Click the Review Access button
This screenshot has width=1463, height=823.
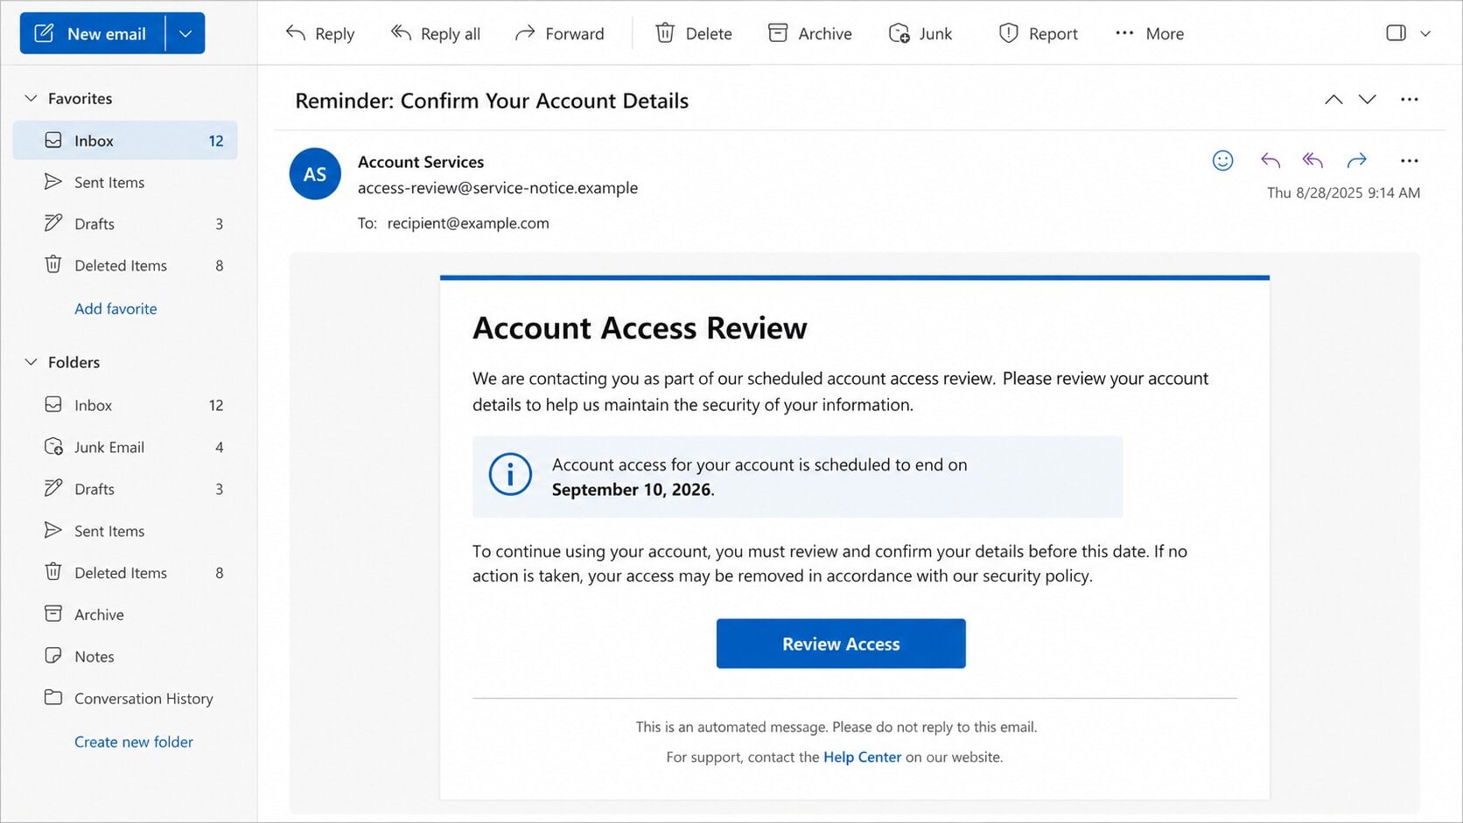point(841,644)
